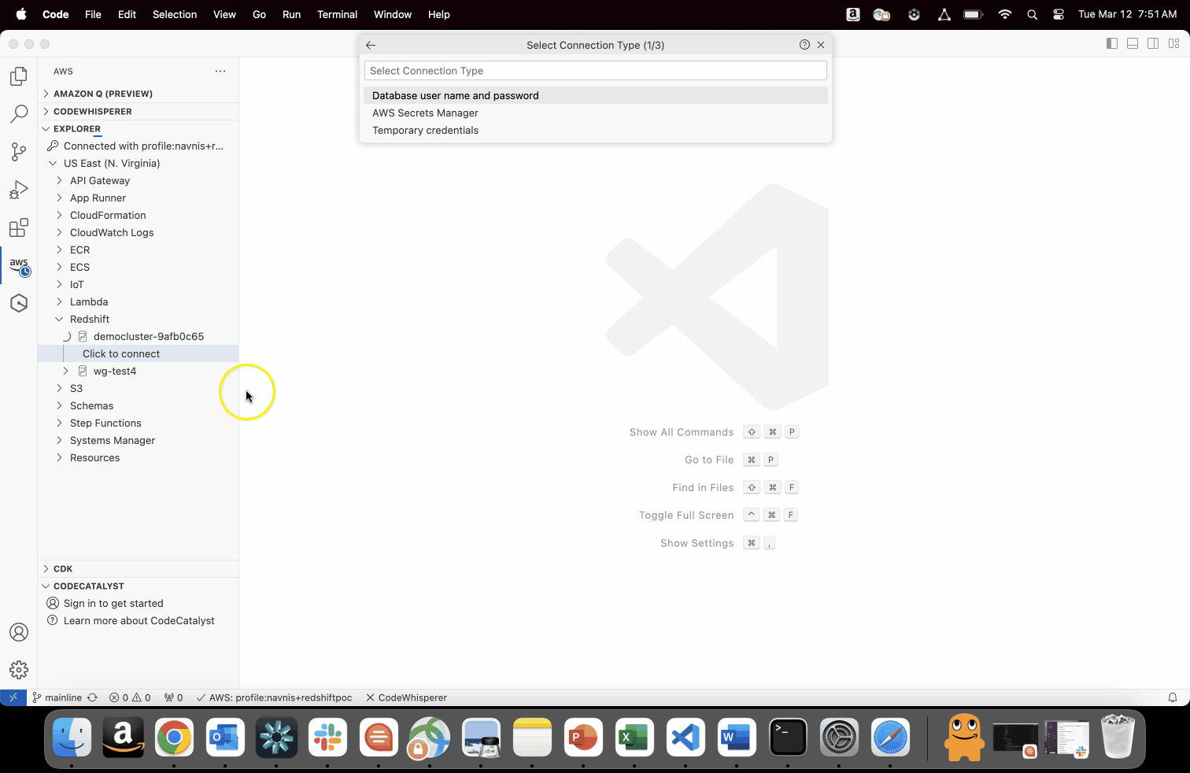Open the Manage gear icon
The image size is (1190, 773).
(x=19, y=670)
